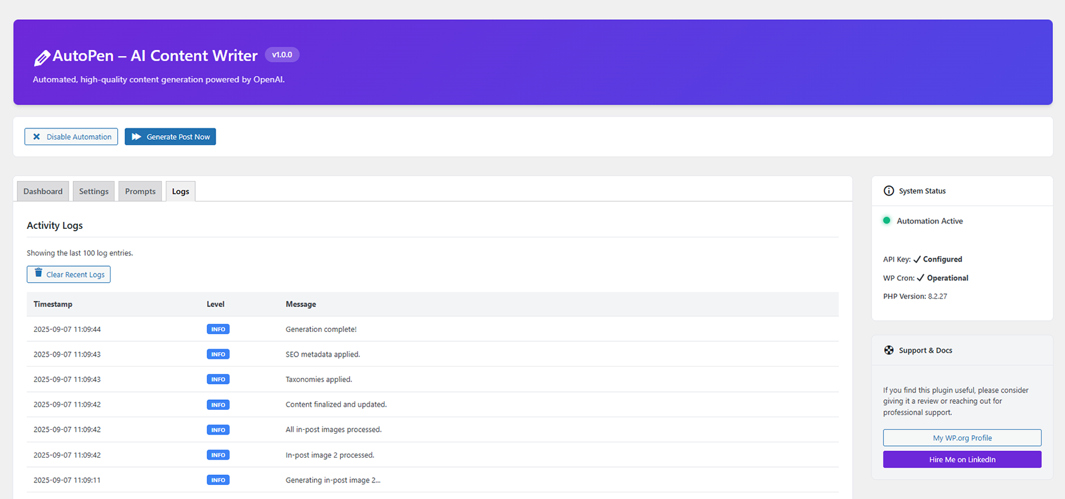Click INFO badge for Content finalized and updated
The height and width of the screenshot is (499, 1065).
[x=218, y=405]
